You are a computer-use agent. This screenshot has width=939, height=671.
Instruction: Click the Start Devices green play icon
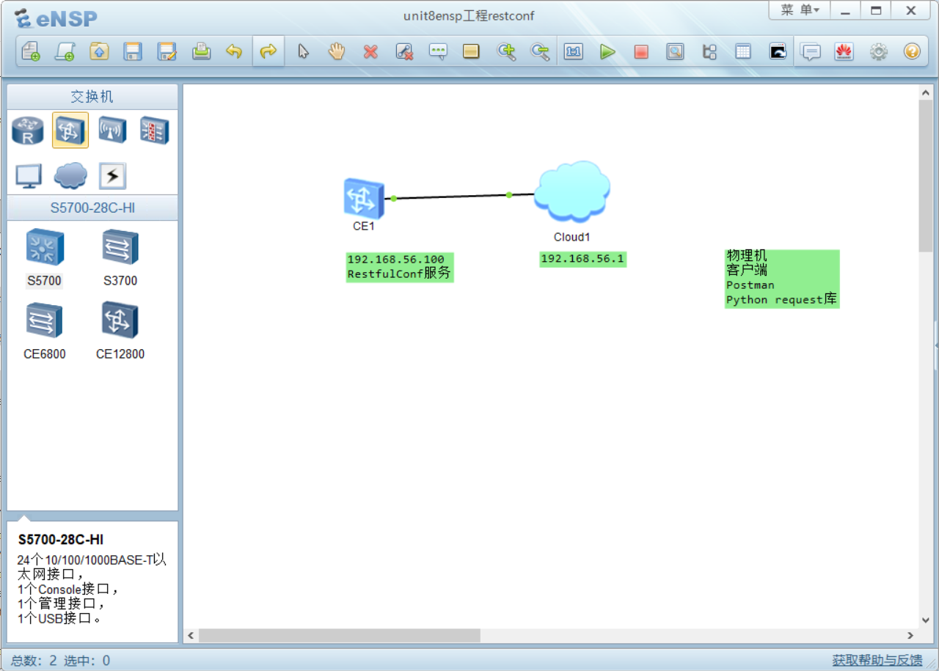pyautogui.click(x=607, y=52)
